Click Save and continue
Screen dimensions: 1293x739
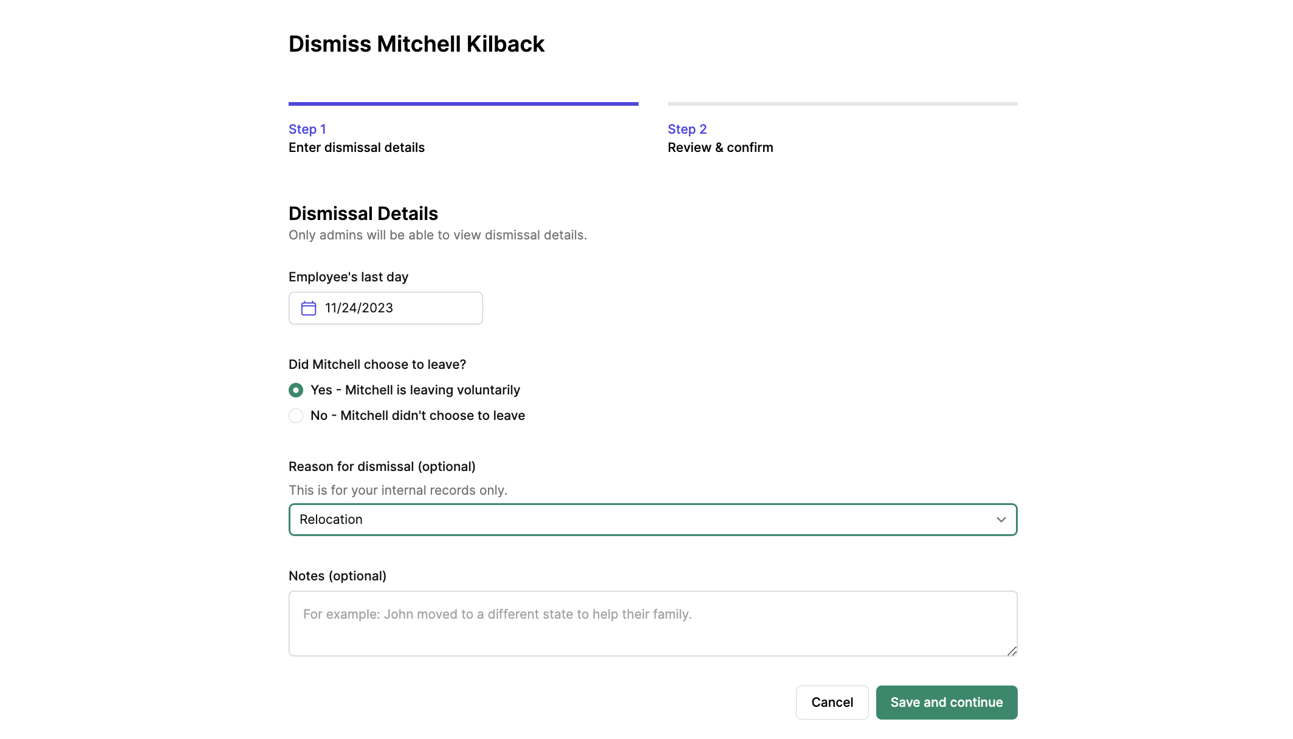tap(947, 703)
